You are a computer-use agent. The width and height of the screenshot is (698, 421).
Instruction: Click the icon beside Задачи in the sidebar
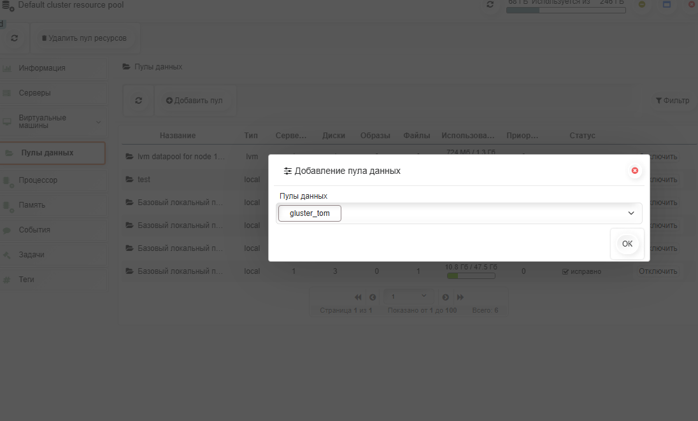[x=6, y=255]
